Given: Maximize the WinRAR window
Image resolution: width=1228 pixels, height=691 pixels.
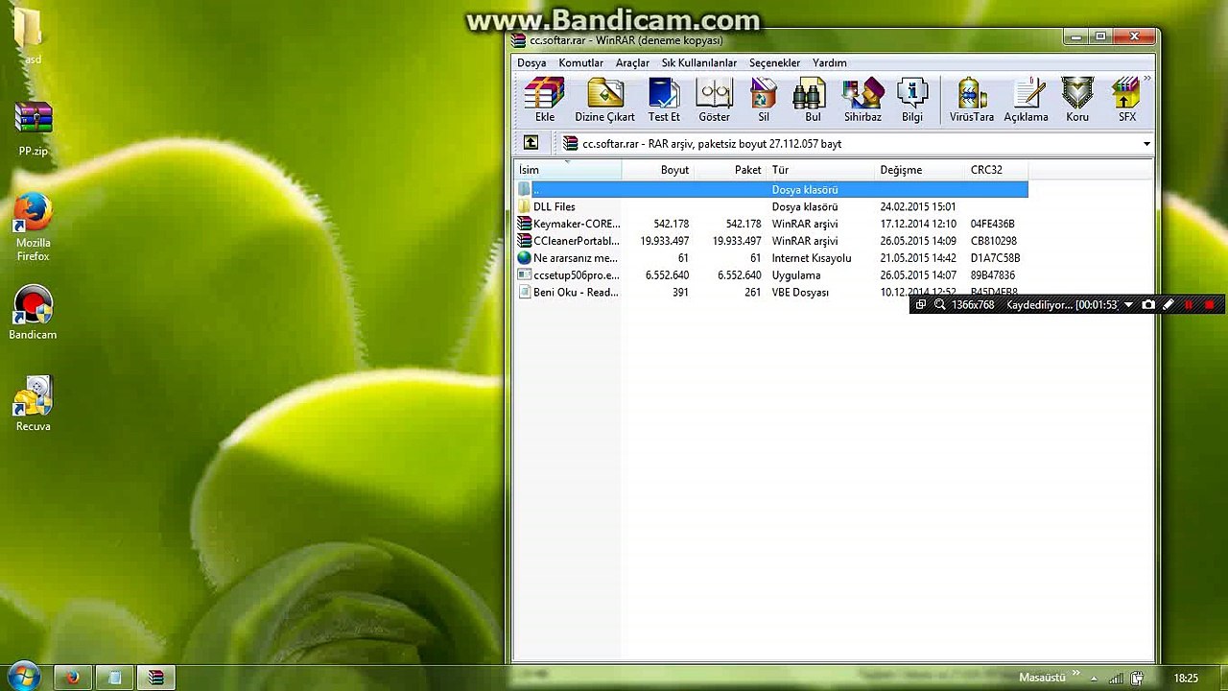Looking at the screenshot, I should [x=1101, y=37].
